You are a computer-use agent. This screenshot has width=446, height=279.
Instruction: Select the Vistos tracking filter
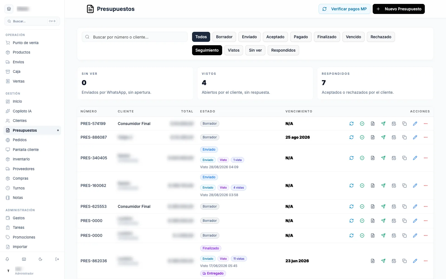point(234,50)
